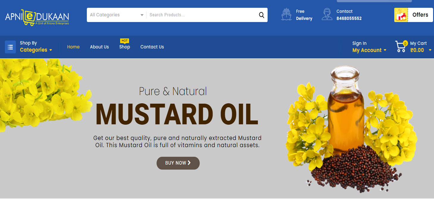Click the shopping cart icon

(x=400, y=47)
